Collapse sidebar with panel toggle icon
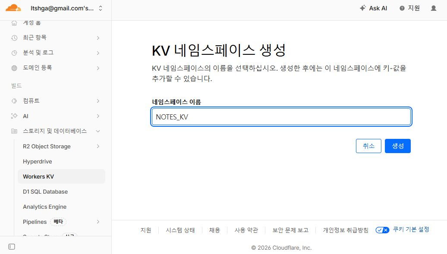This screenshot has width=447, height=254. [x=12, y=247]
